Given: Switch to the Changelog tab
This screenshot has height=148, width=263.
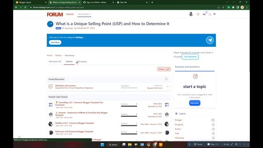Looking at the screenshot, I should coord(82,62).
